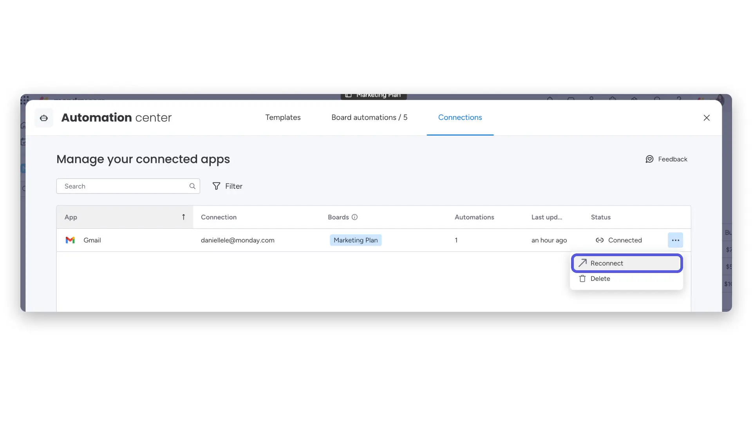
Task: Click the Connected link icon
Action: coord(600,240)
